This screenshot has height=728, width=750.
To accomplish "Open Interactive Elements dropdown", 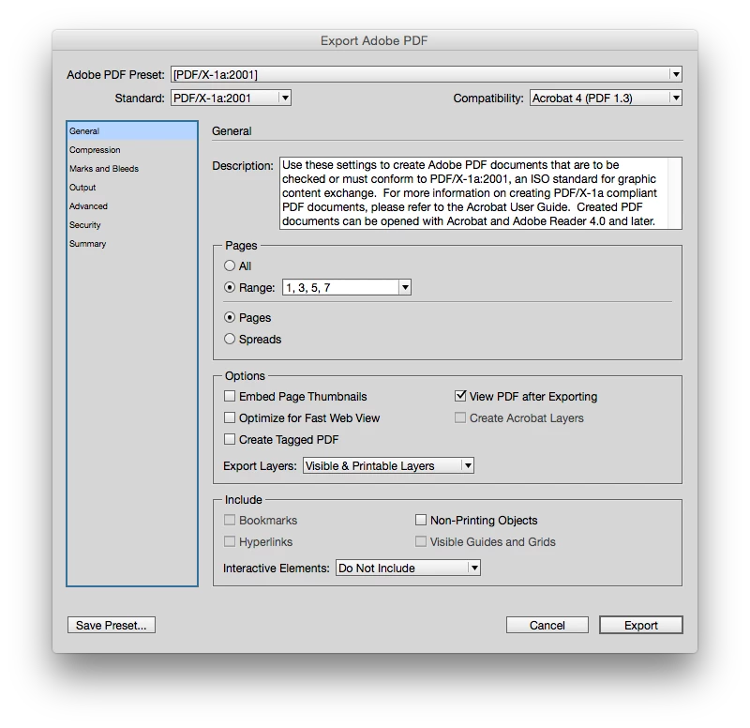I will [408, 569].
